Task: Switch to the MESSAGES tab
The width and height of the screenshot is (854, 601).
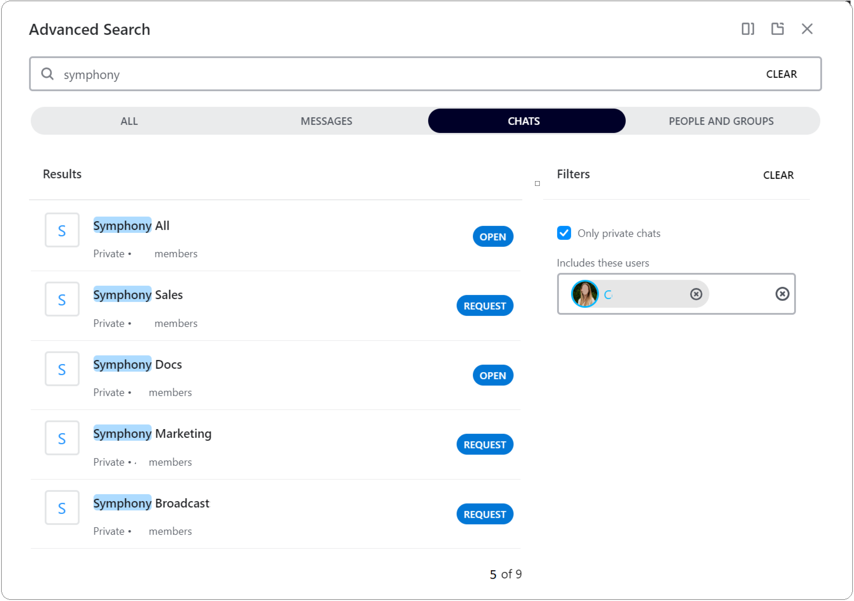Action: (x=326, y=121)
